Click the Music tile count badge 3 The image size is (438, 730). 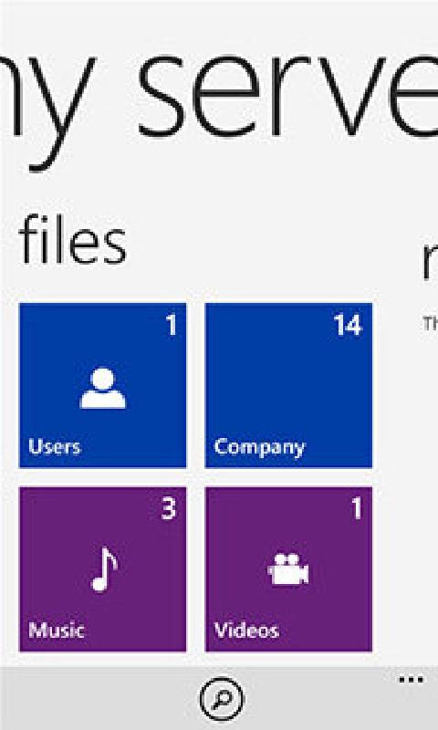point(169,508)
